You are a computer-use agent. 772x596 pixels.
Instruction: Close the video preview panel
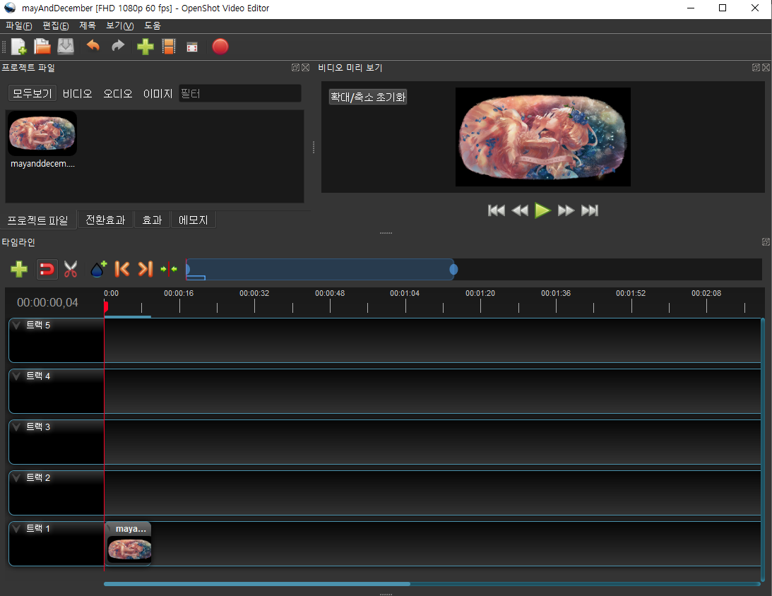coord(766,67)
